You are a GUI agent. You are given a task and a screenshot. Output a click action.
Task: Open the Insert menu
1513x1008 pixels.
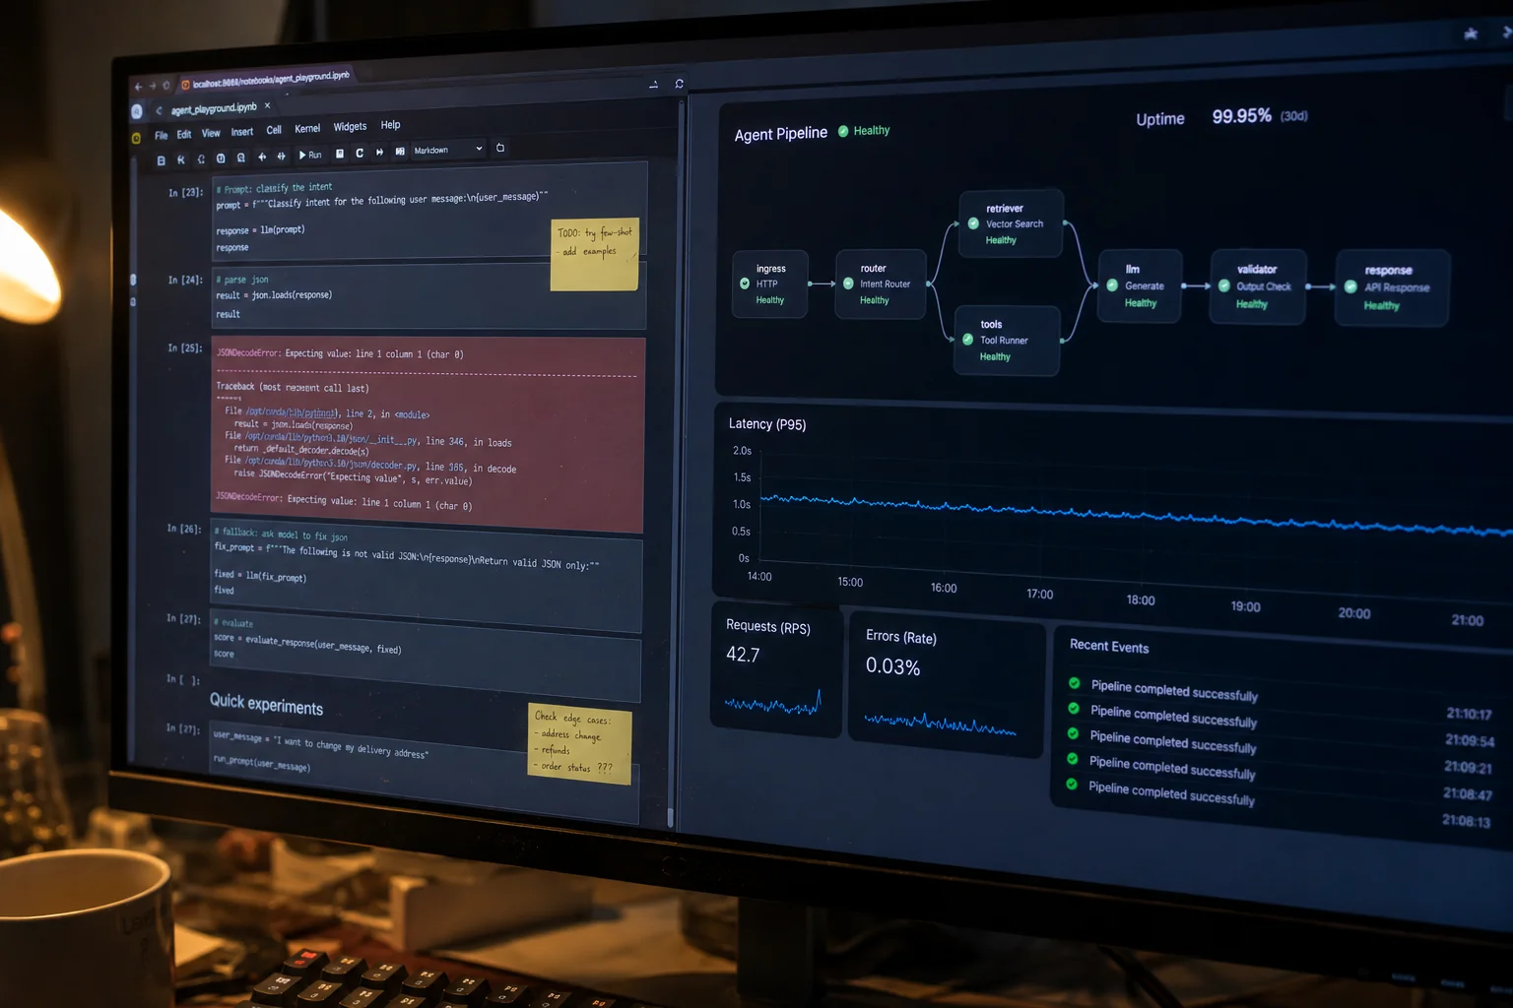click(242, 131)
